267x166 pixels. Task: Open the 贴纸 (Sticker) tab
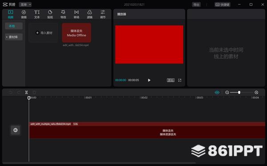click(50, 14)
